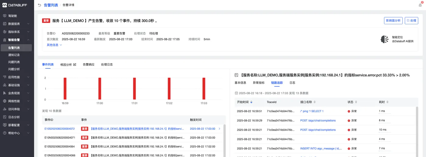Switch to 处理日志 tab
The image size is (426, 157).
click(x=107, y=65)
